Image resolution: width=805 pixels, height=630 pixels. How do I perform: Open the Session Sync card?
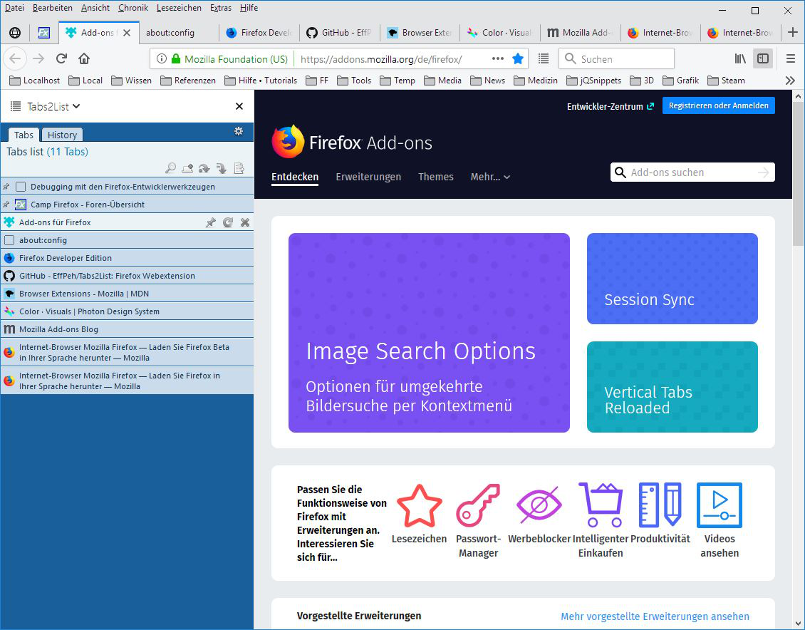[x=672, y=278]
